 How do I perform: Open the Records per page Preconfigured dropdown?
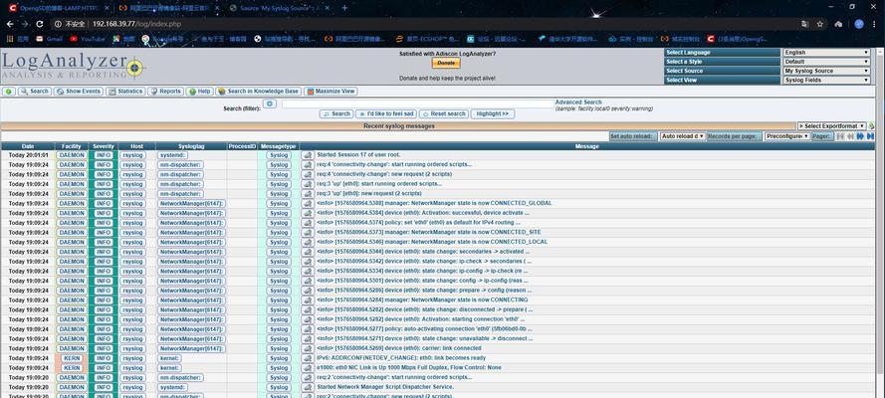(x=787, y=136)
